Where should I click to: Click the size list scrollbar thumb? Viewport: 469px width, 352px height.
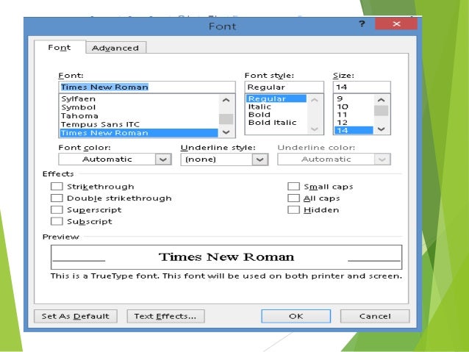point(381,110)
